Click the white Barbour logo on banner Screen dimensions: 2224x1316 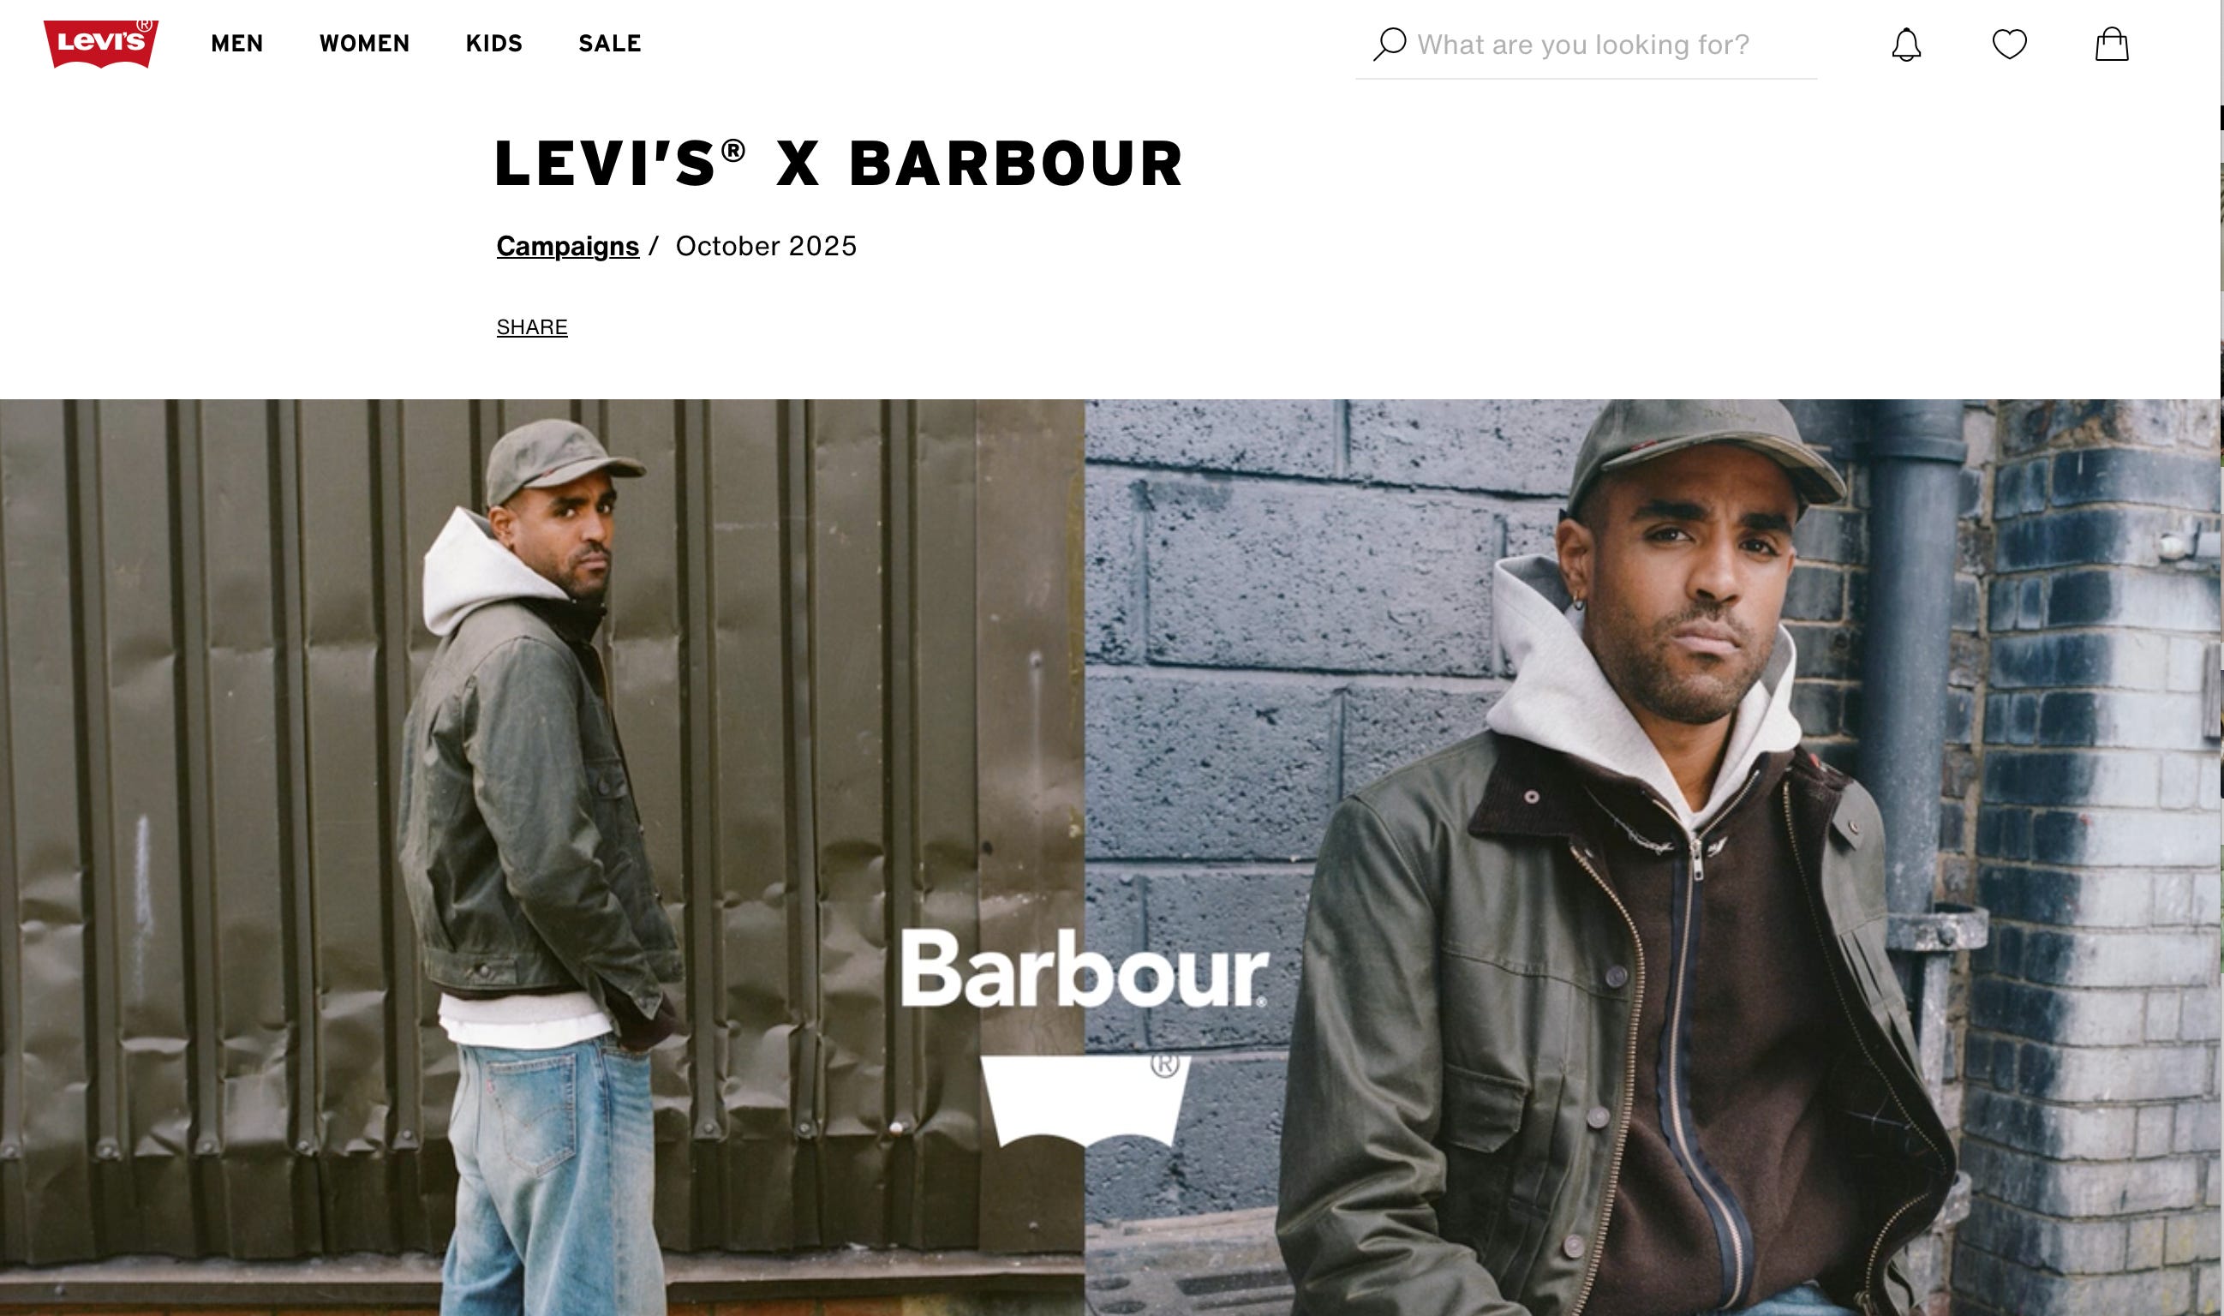click(x=1085, y=969)
